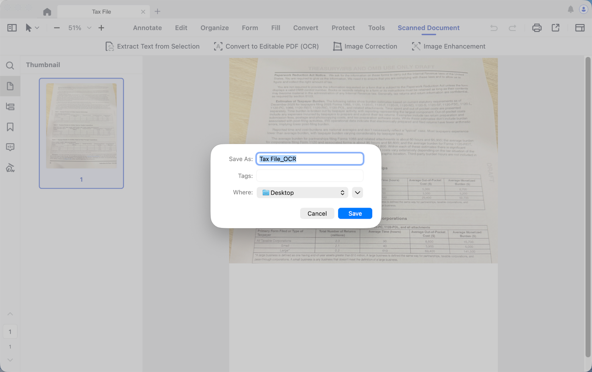The image size is (592, 372).
Task: Open the Where Desktop location dropdown
Action: (x=302, y=192)
